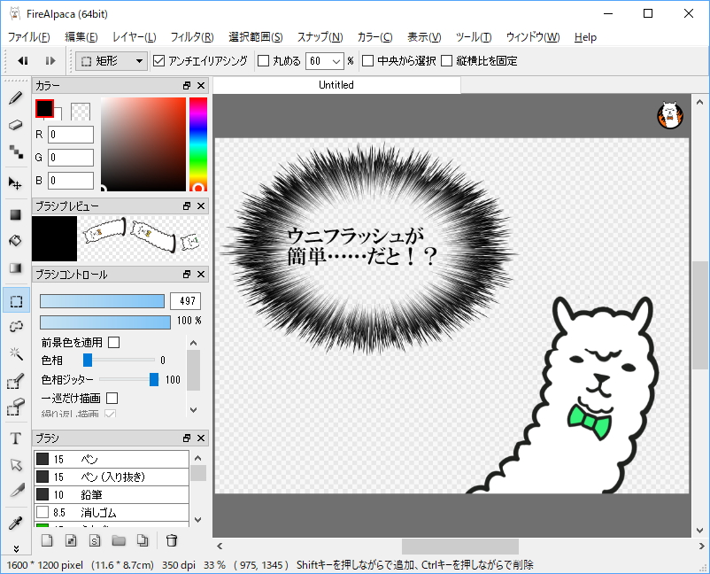Screen dimensions: 710x574
Task: Click the brush list scroll down arrow
Action: click(198, 520)
